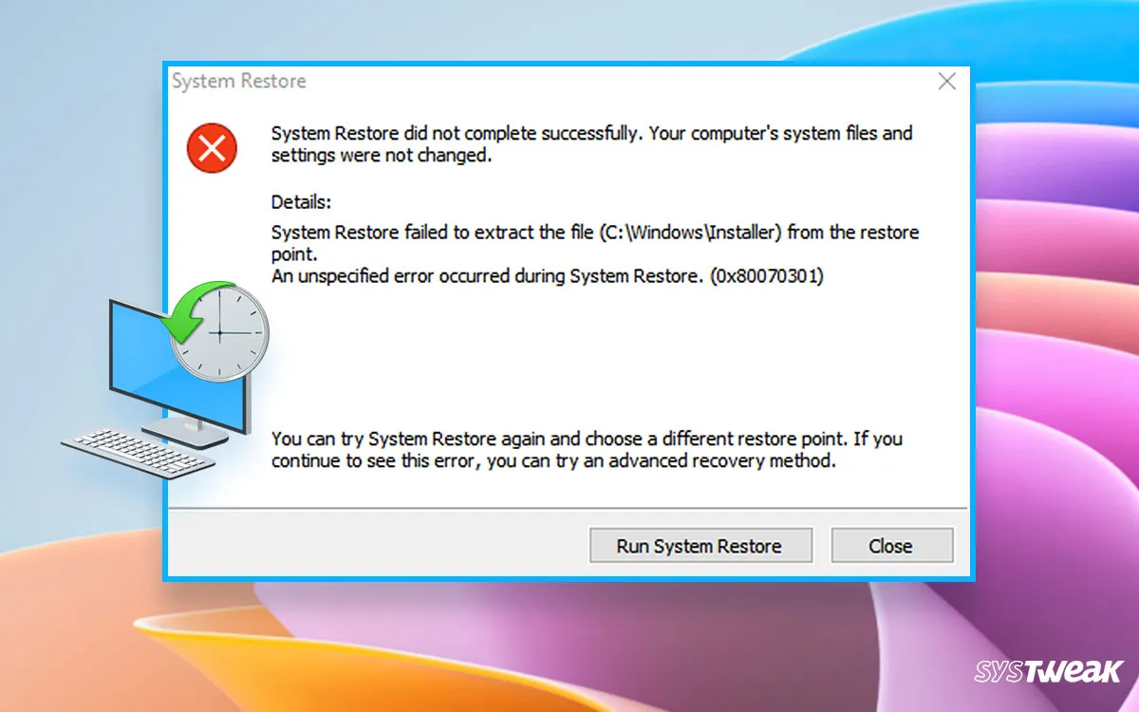Click the red error icon
The height and width of the screenshot is (712, 1139).
(x=212, y=148)
